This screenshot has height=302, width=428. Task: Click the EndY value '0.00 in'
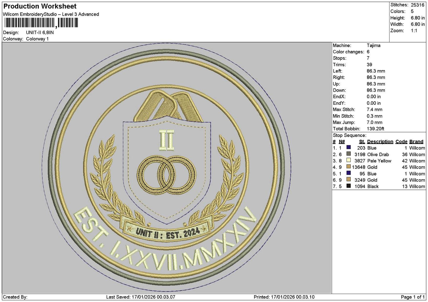pos(374,103)
